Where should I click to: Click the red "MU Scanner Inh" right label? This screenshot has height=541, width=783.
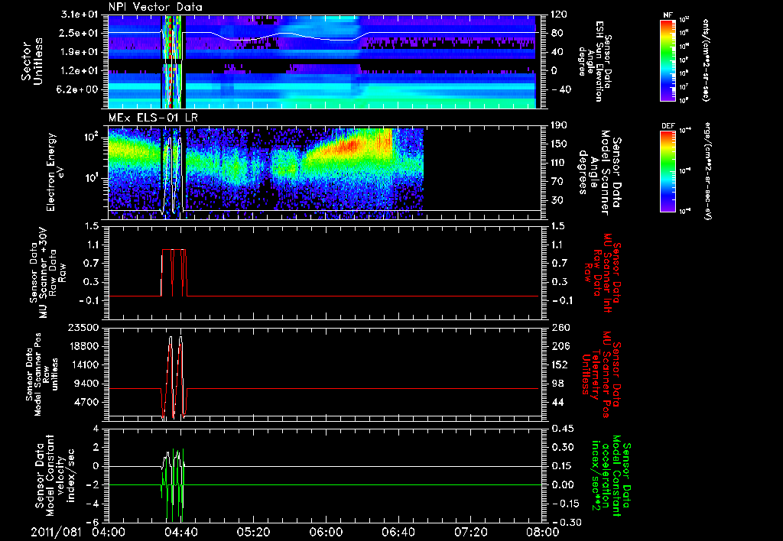pyautogui.click(x=602, y=273)
